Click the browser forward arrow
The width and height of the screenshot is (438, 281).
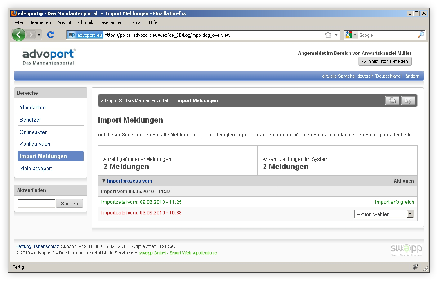tap(31, 35)
